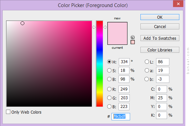Click the circular color field marker
This screenshot has height=126, width=190.
[x=22, y=23]
